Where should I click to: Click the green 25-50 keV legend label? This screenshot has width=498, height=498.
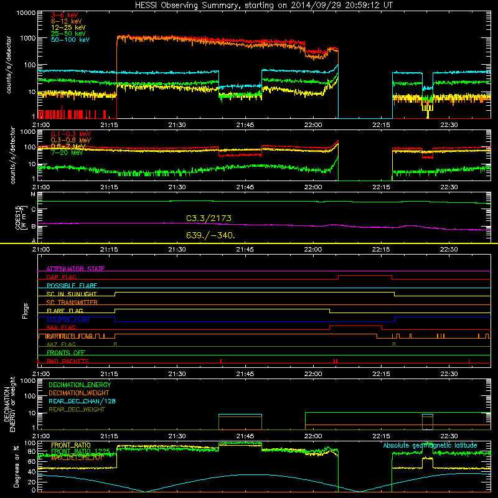pos(68,34)
